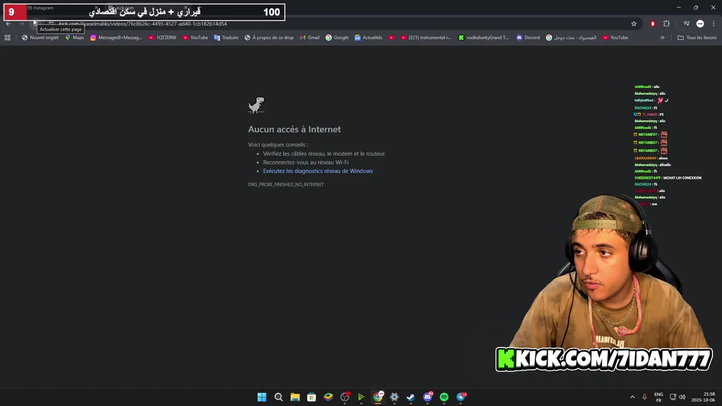Open the 1QTZERW YouTube bookmark
This screenshot has height=406, width=722.
click(162, 38)
